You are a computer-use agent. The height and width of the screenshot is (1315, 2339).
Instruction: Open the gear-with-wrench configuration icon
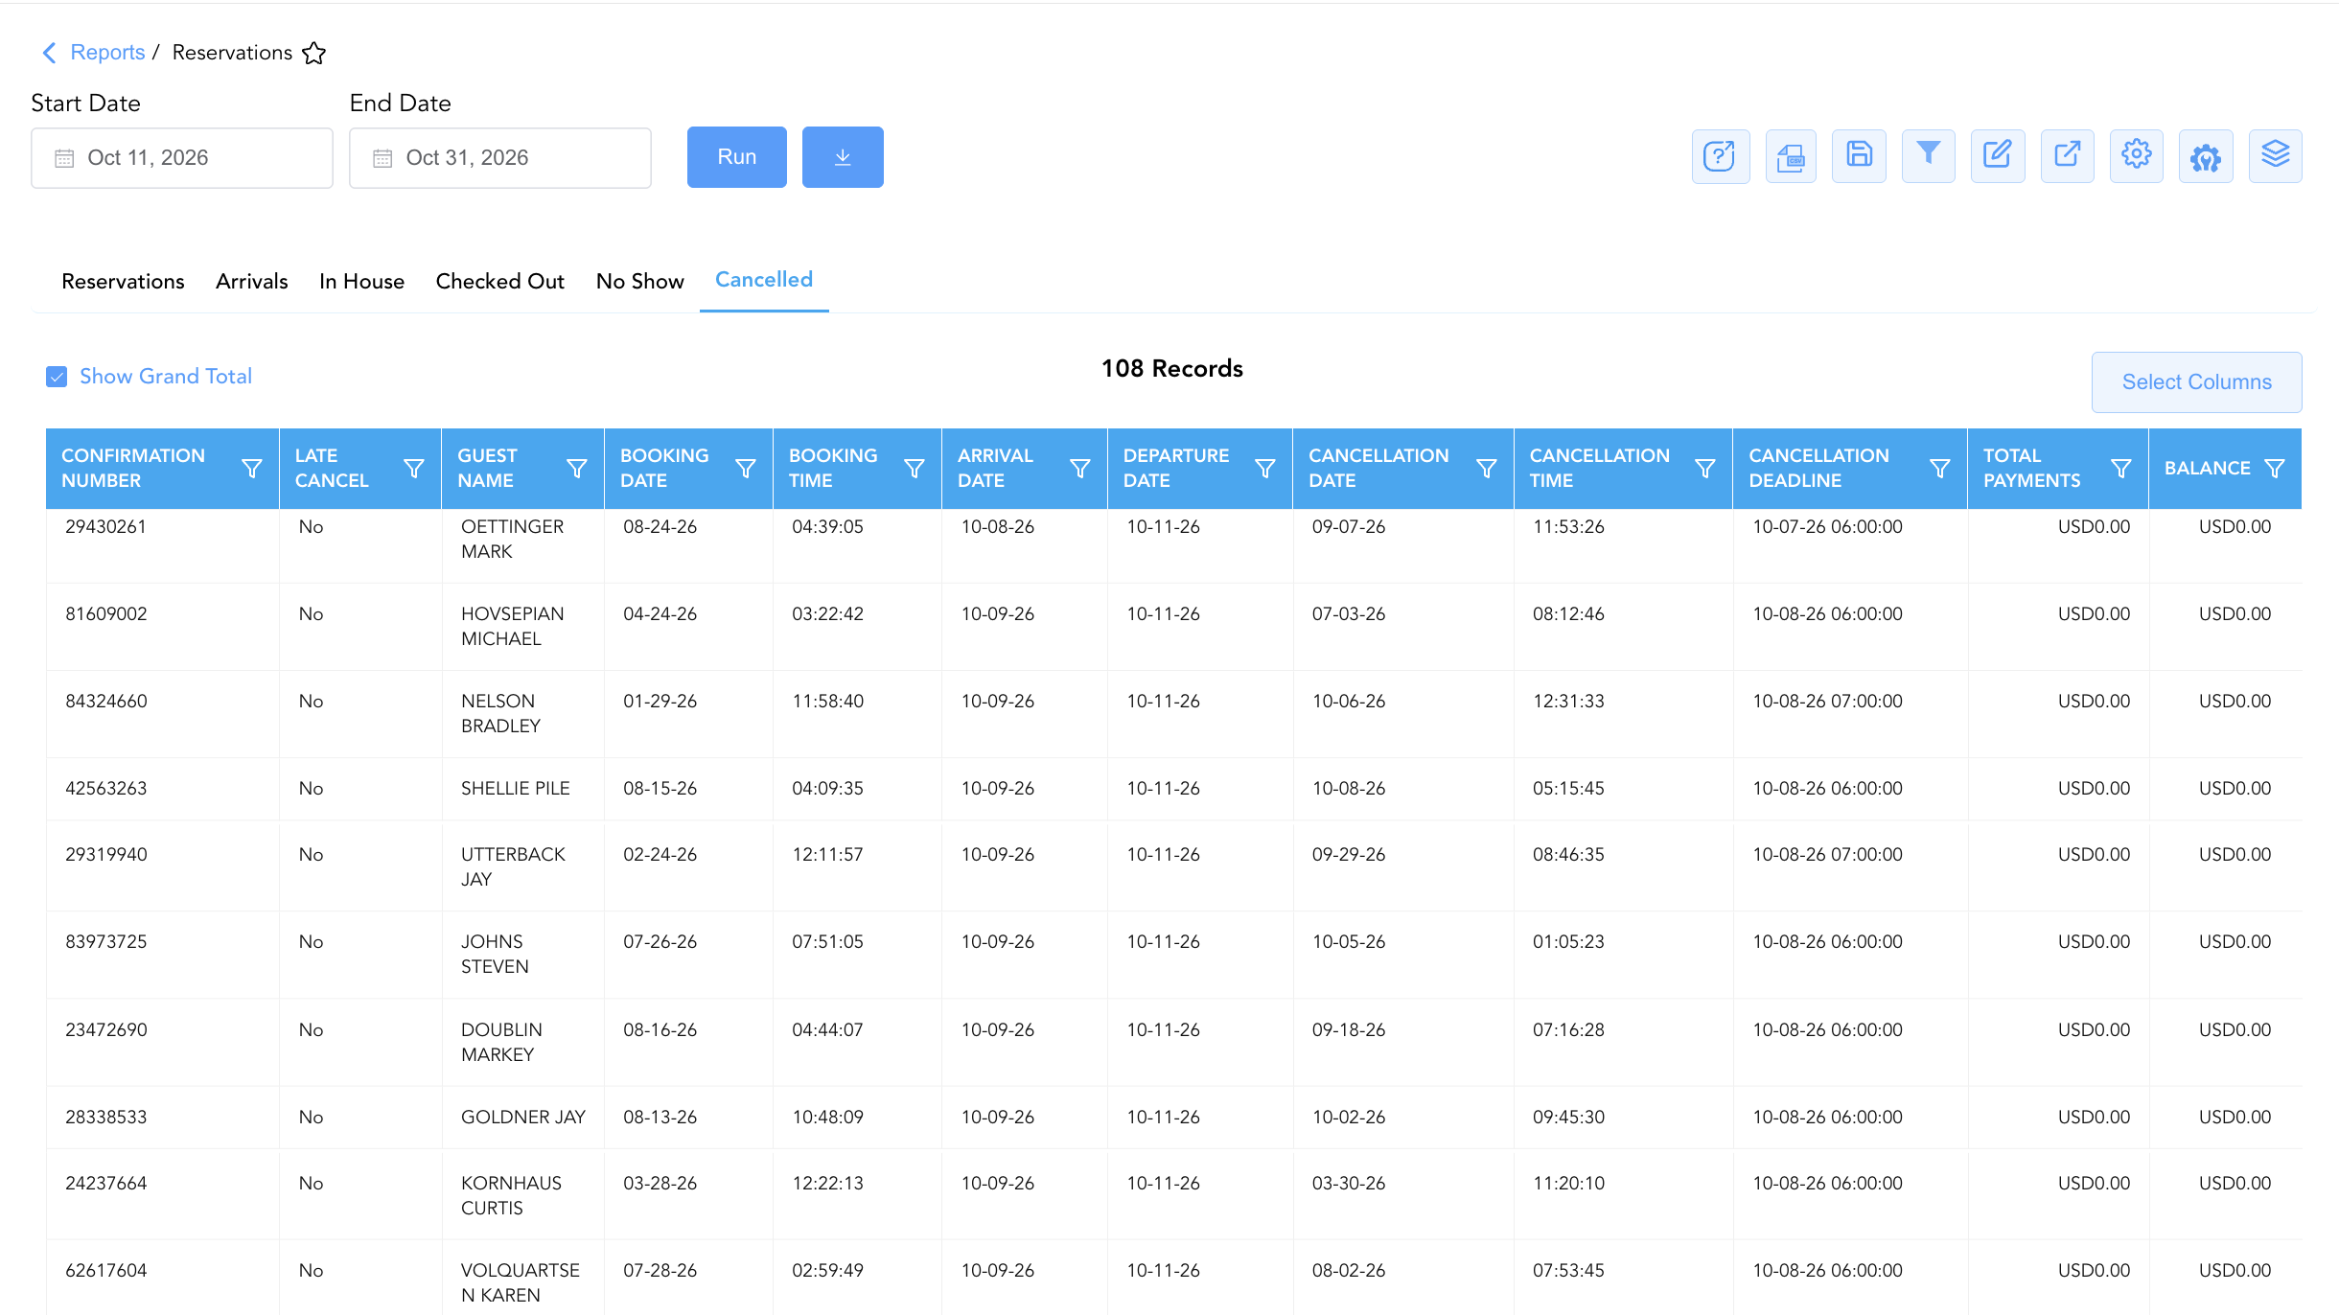[x=2206, y=156]
